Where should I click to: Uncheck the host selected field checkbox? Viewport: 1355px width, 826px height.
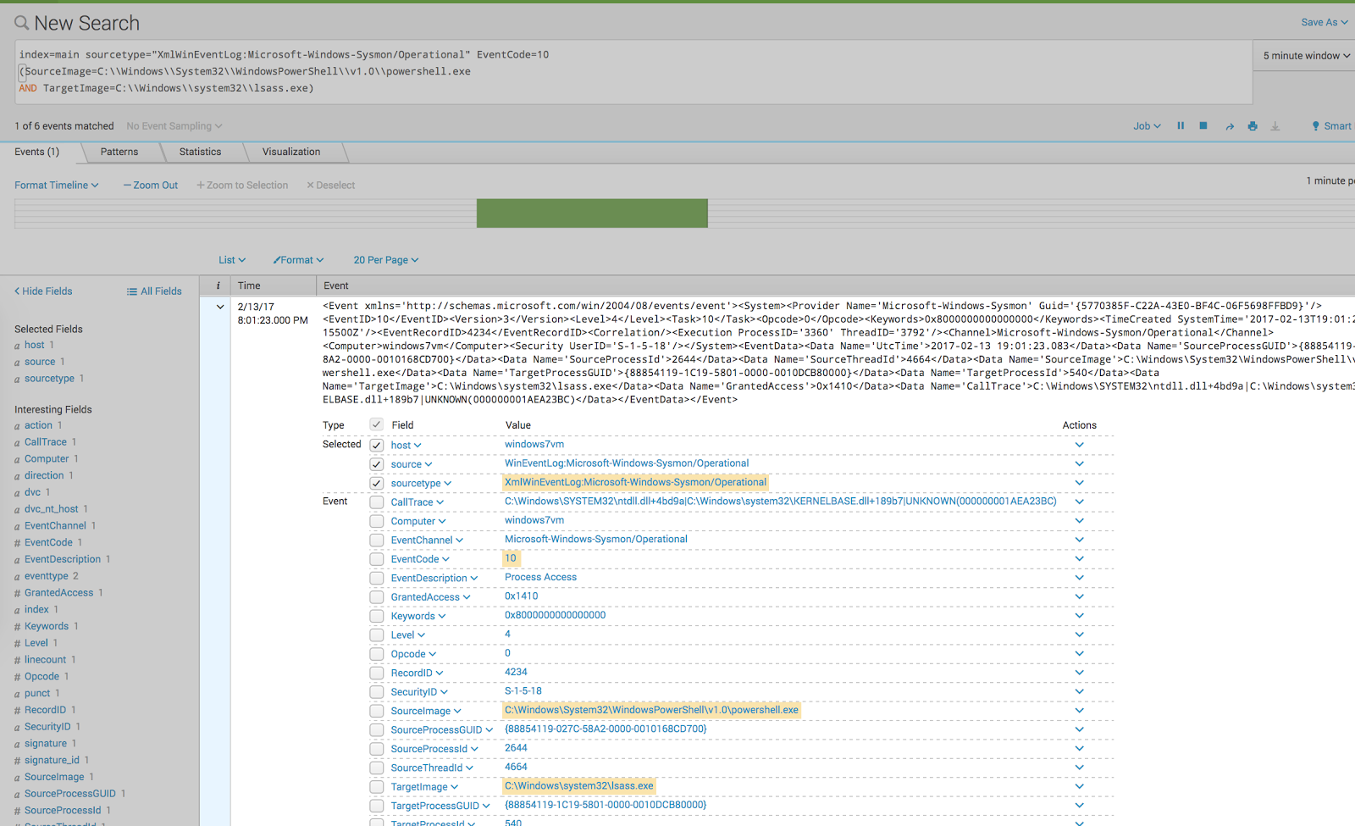(x=376, y=444)
